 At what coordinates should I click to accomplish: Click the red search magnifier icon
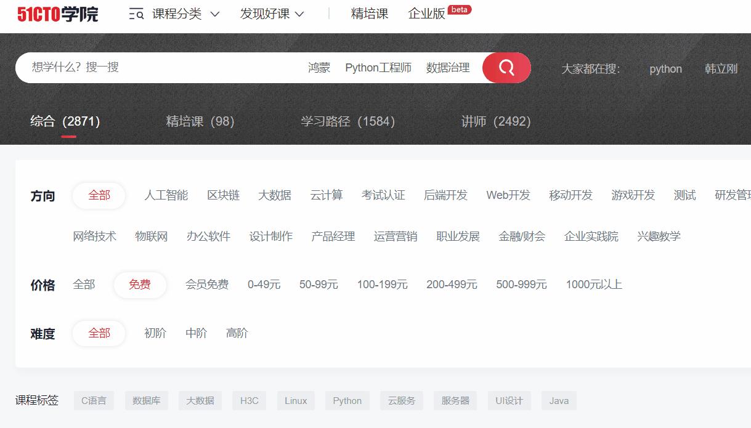506,68
